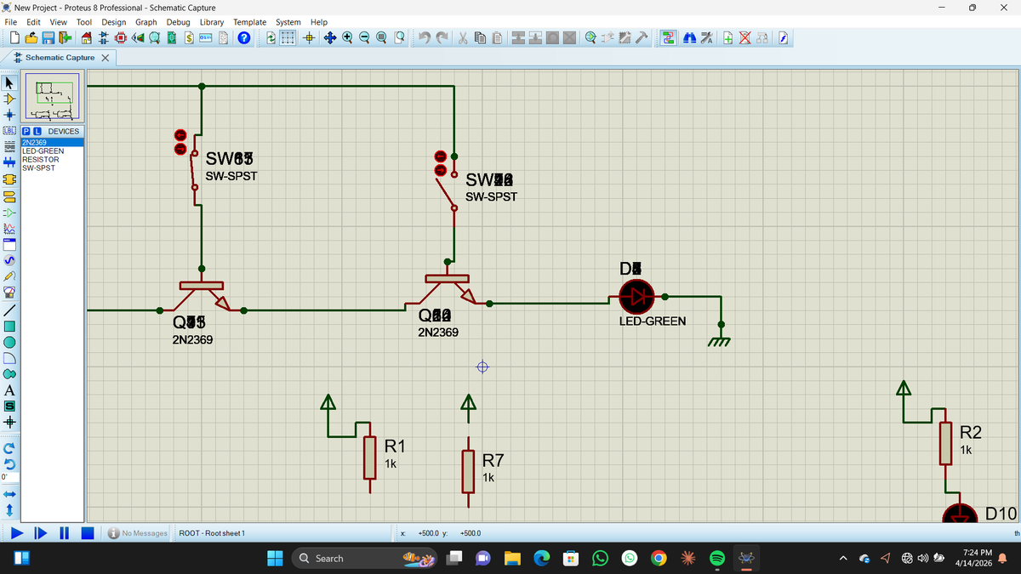This screenshot has height=574, width=1021.
Task: Open PCB Layout icon
Action: (x=120, y=38)
